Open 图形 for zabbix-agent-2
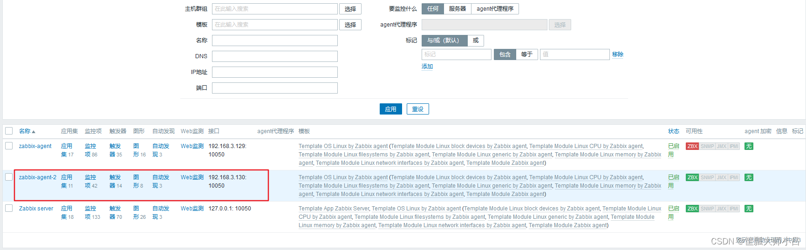The image size is (806, 250). (x=136, y=182)
